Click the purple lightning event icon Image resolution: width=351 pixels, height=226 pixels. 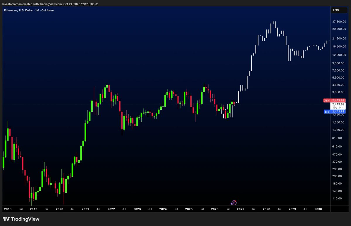234,203
